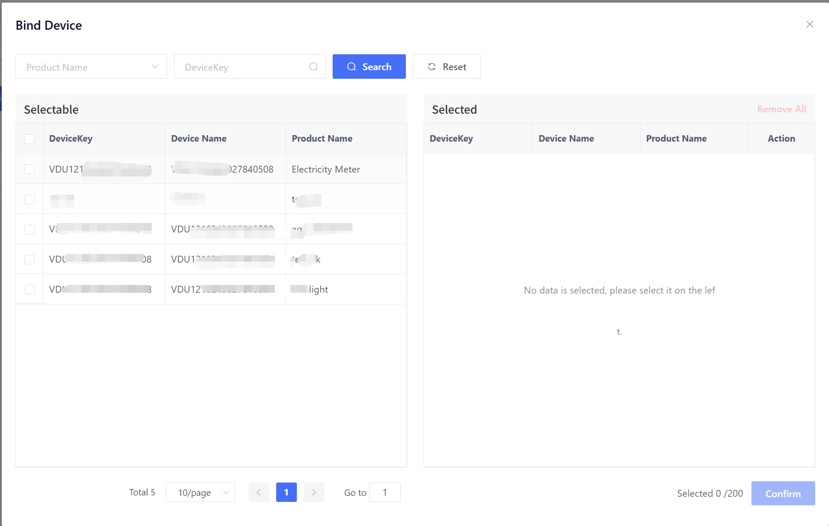Go to next page arrow
Image resolution: width=829 pixels, height=526 pixels.
point(314,492)
